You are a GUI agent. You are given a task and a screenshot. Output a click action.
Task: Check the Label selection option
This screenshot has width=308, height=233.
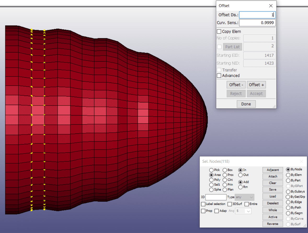tap(203, 204)
